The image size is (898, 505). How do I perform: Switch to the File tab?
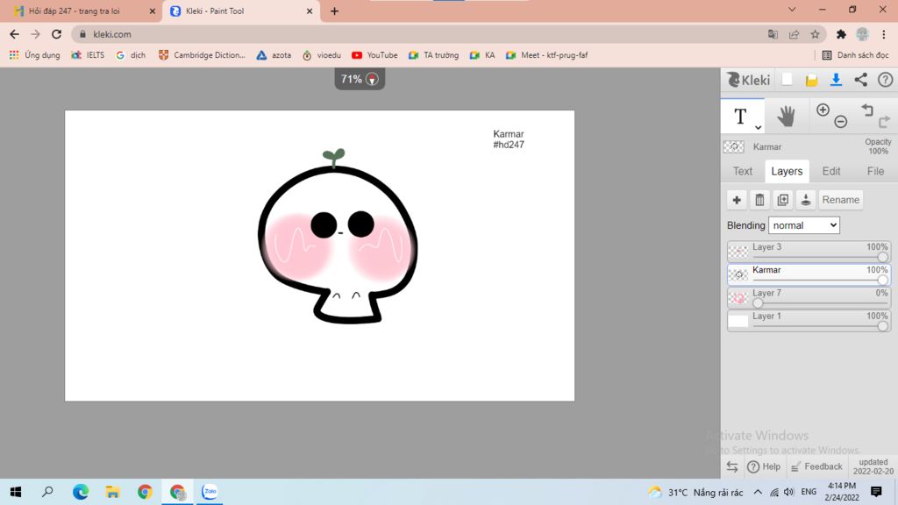point(875,171)
